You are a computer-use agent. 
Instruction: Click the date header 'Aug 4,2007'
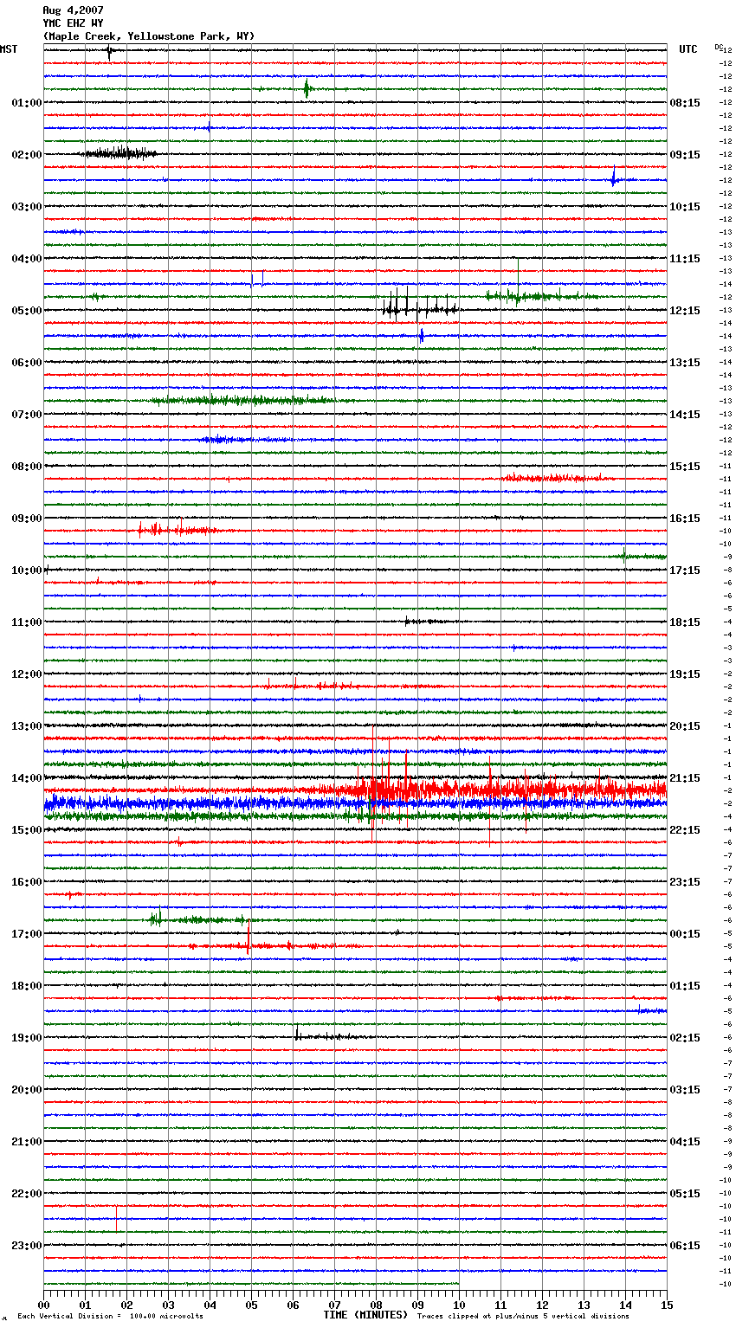pos(73,10)
